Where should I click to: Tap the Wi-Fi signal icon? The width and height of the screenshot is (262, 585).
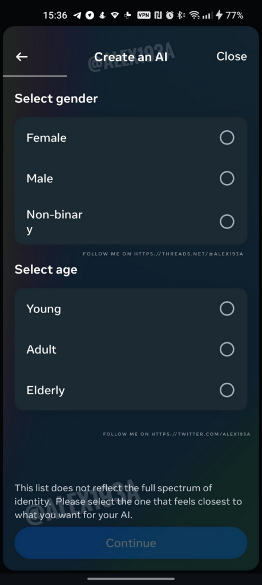coord(194,15)
